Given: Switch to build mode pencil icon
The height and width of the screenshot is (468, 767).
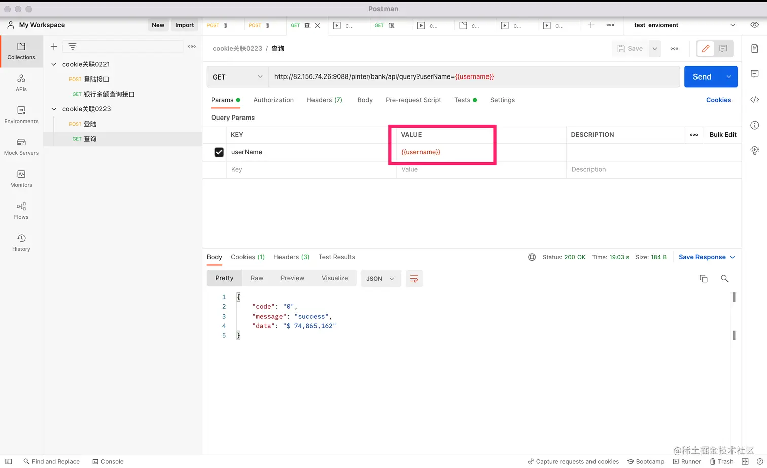Looking at the screenshot, I should tap(706, 48).
